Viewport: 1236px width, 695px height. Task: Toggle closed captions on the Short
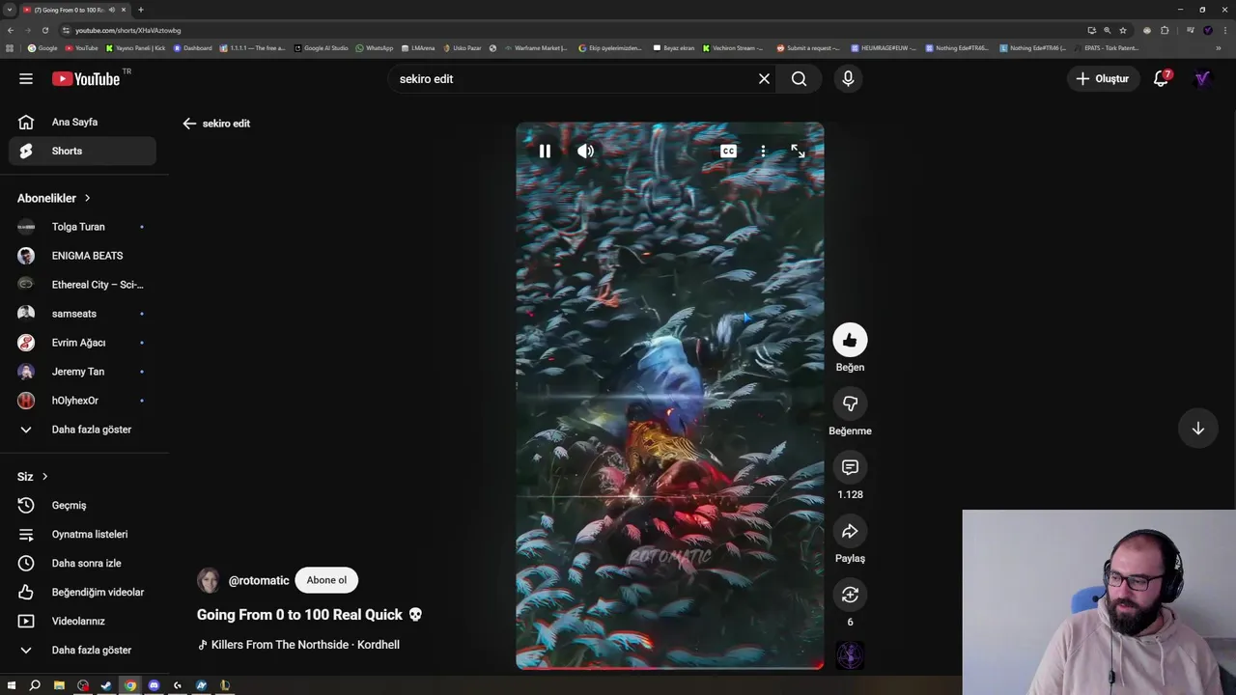(x=728, y=151)
